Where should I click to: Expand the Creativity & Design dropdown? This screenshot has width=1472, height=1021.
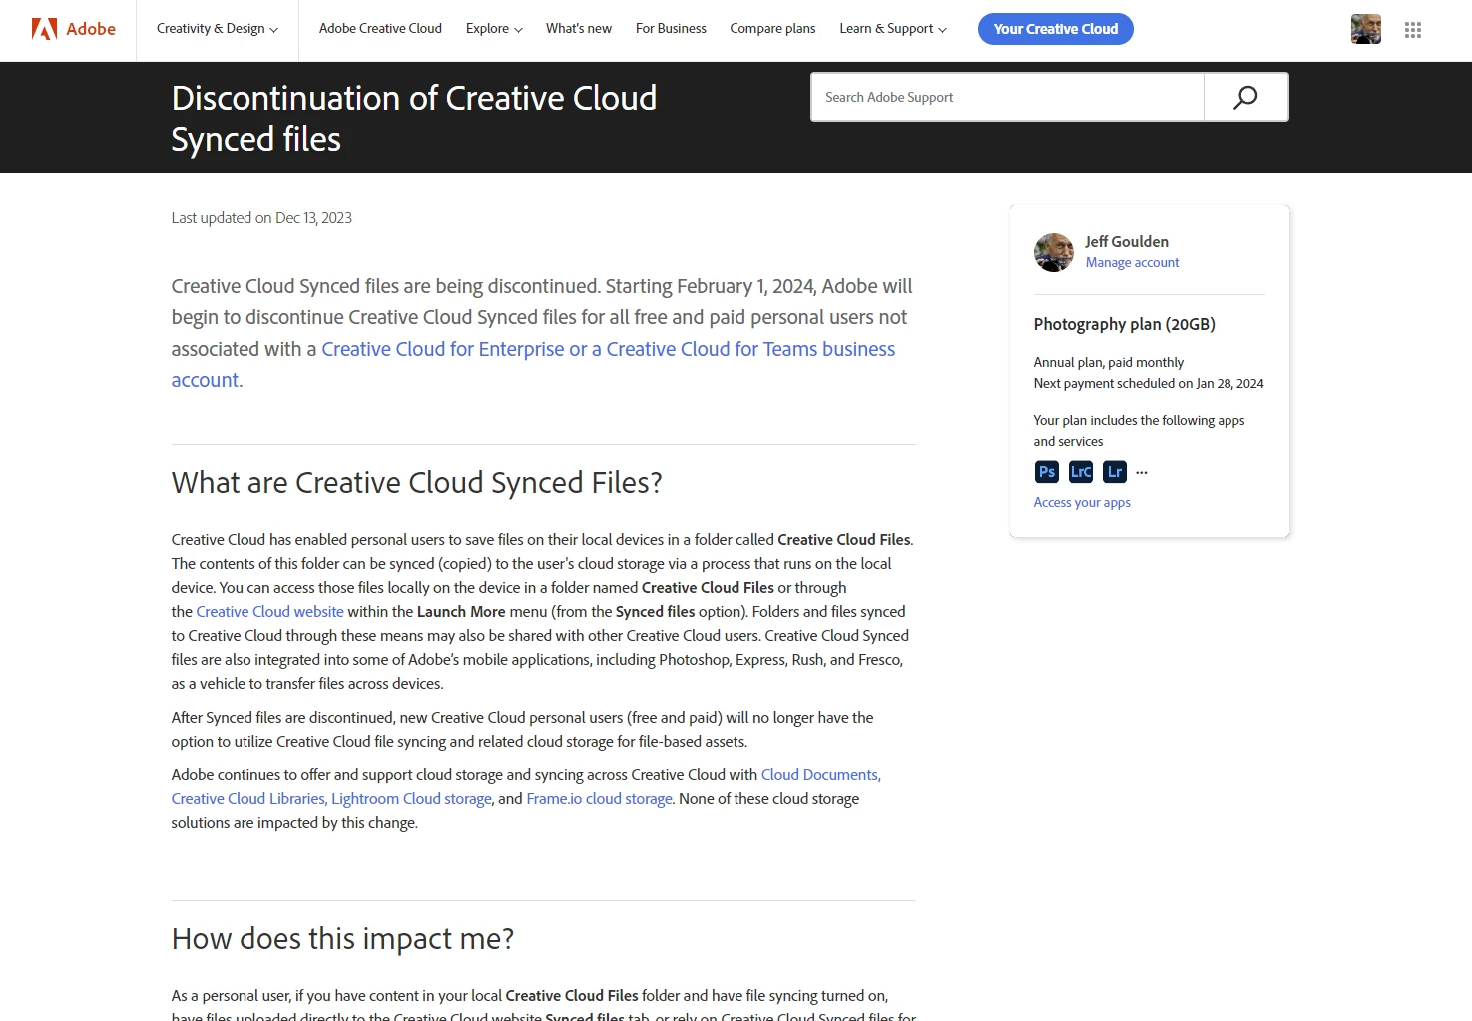pyautogui.click(x=217, y=29)
